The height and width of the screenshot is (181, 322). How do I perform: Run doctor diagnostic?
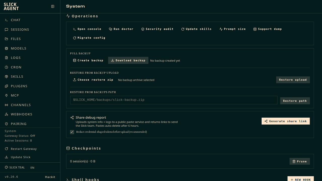point(121,29)
